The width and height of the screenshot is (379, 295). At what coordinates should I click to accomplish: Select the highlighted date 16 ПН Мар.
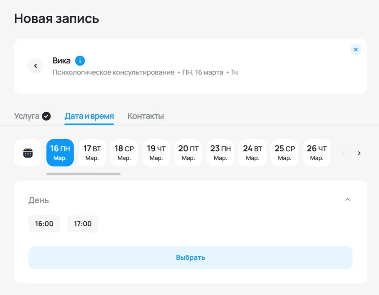pyautogui.click(x=60, y=153)
